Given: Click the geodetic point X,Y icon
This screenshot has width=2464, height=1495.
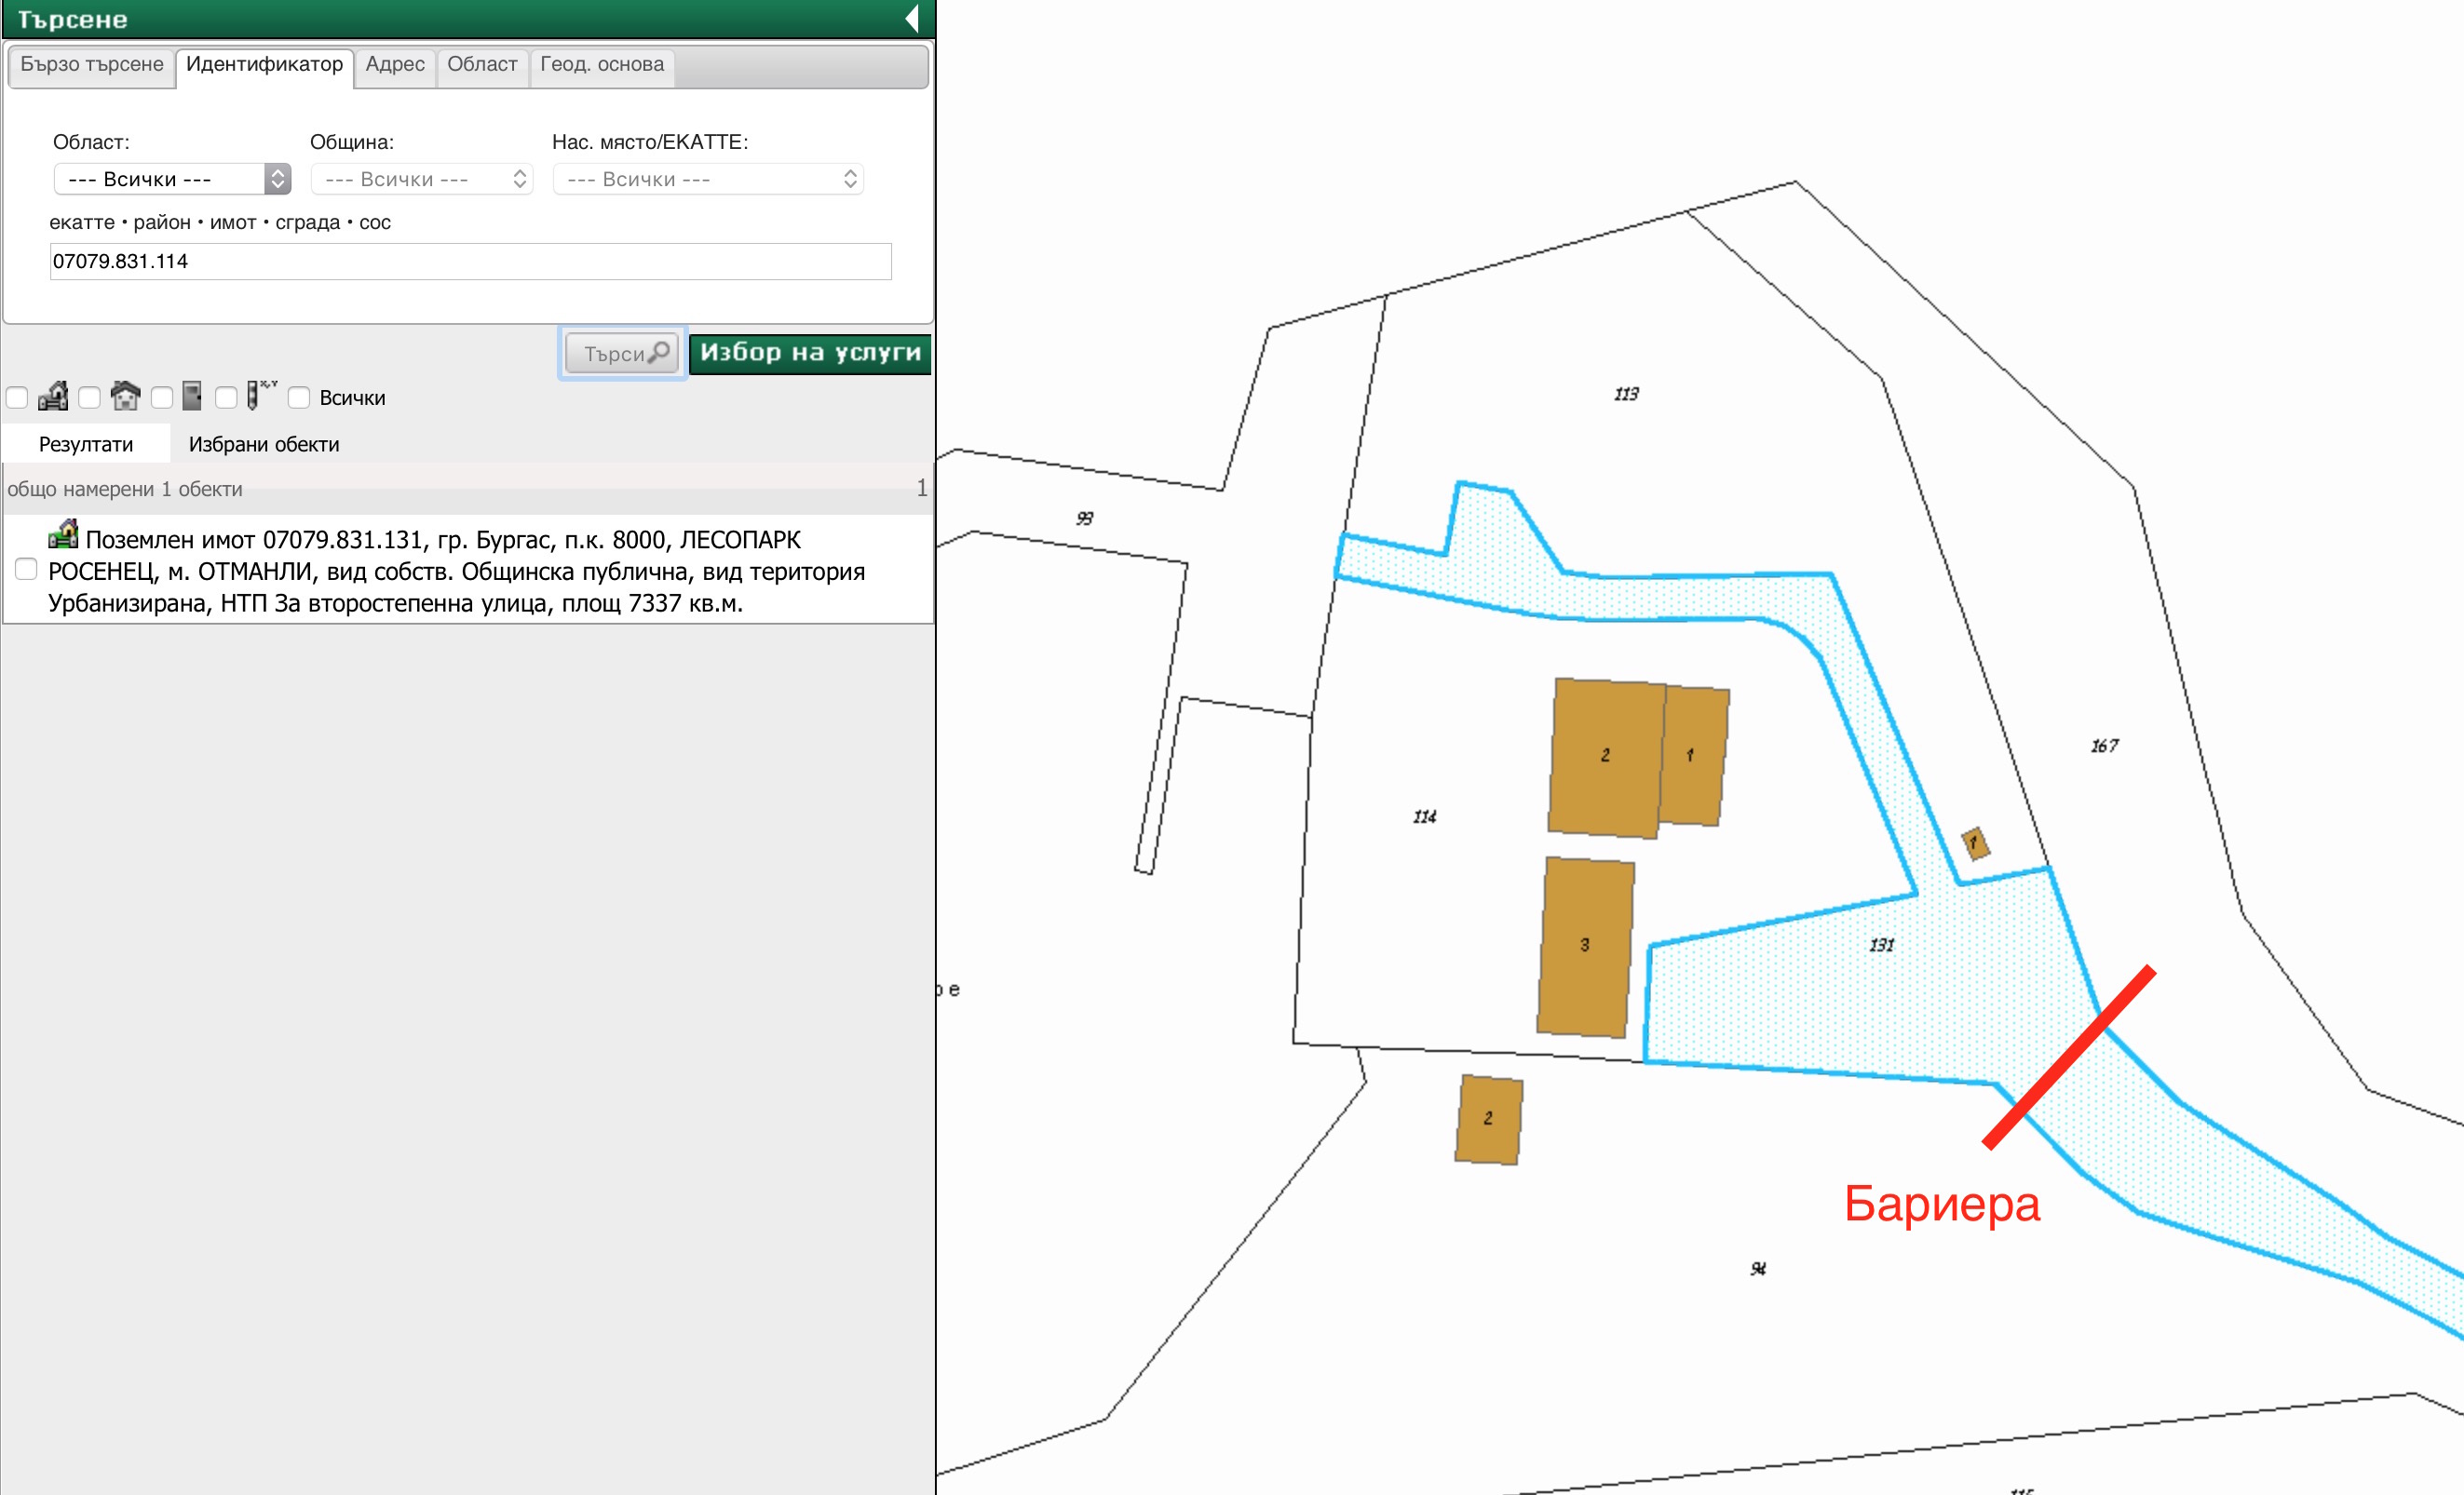Looking at the screenshot, I should pos(261,395).
